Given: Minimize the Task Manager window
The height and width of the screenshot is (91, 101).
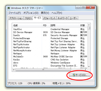Looking at the screenshot, I should click(x=78, y=7).
